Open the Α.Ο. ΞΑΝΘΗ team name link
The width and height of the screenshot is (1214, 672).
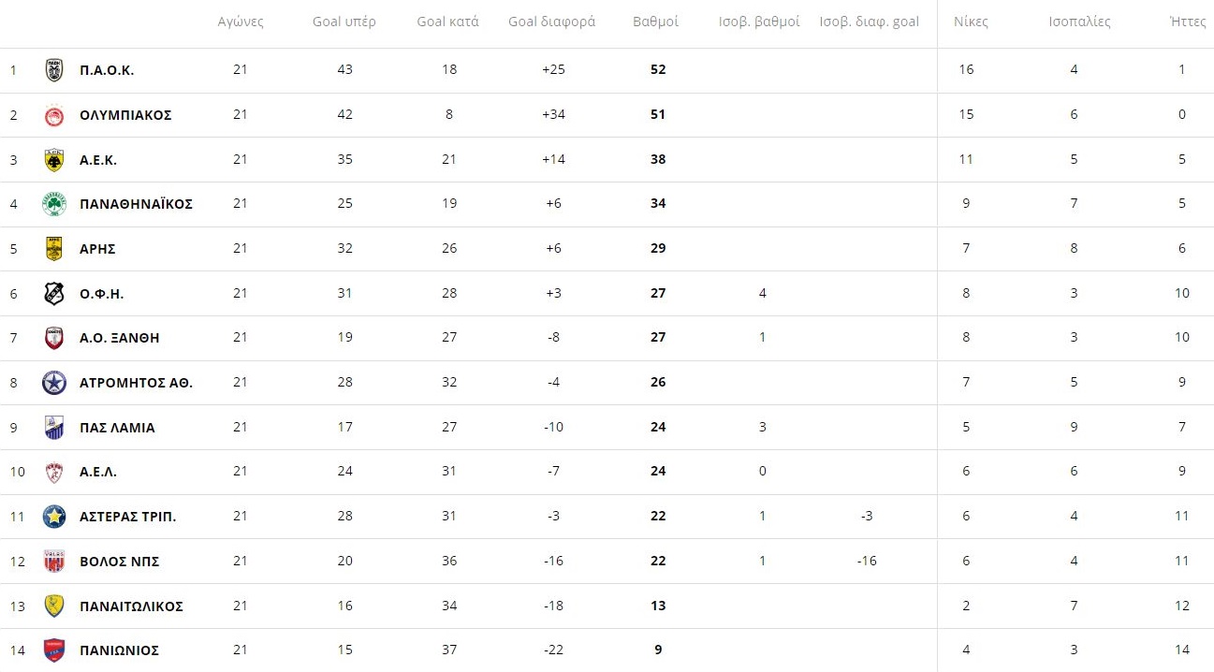coord(120,338)
